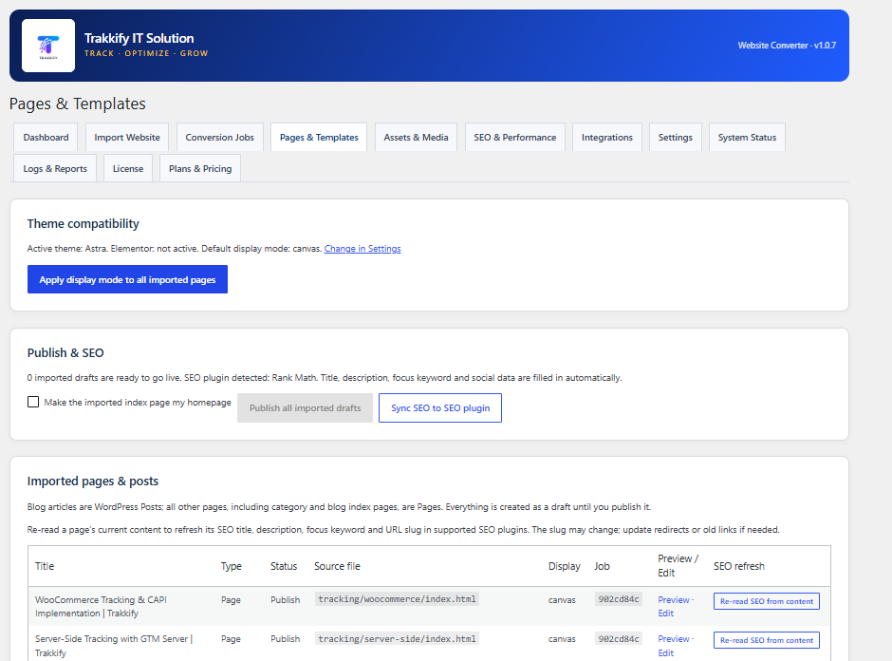Switch to the Integrations tab
Screen dimensions: 892x661
tap(607, 137)
